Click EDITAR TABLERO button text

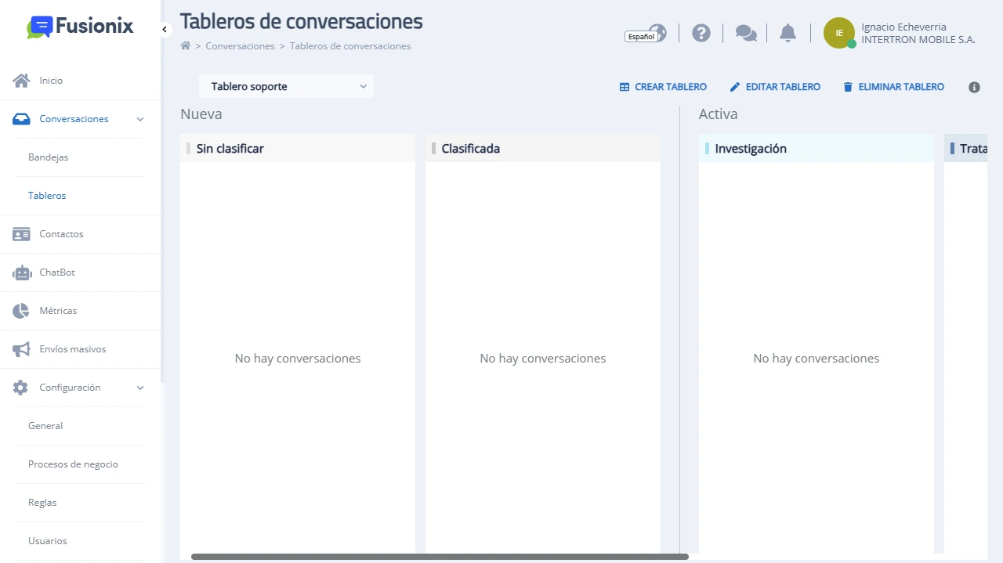[783, 87]
